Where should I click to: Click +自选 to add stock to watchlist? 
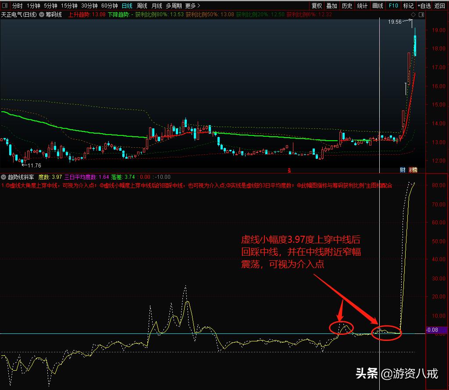click(x=424, y=6)
